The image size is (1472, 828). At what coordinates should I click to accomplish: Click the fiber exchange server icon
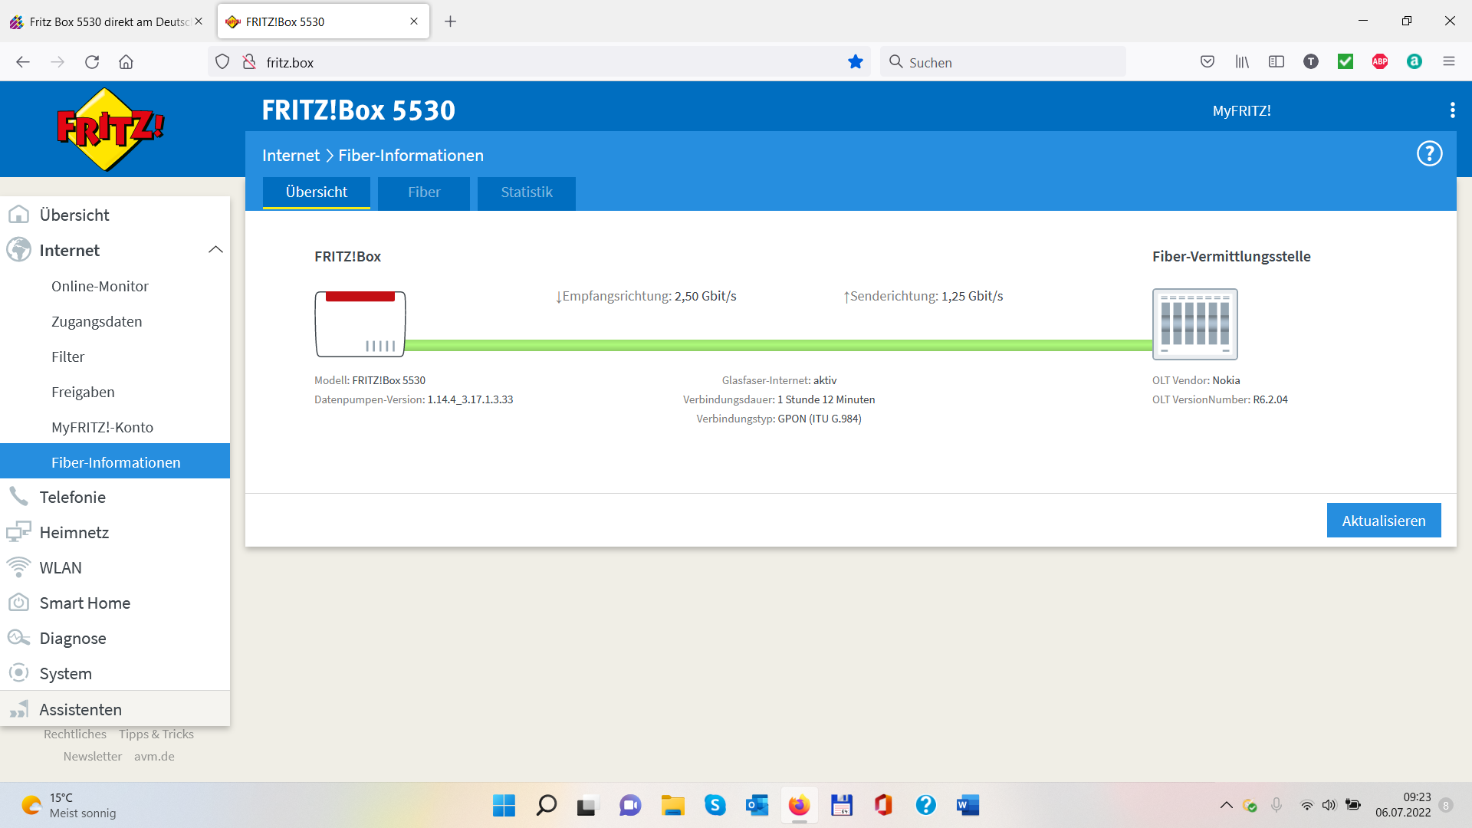click(x=1194, y=324)
